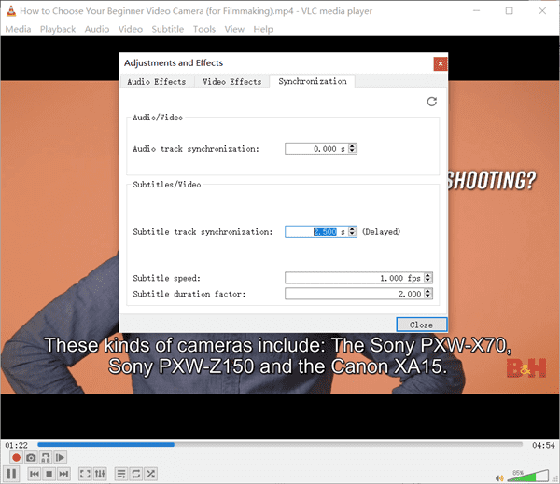Screen dimensions: 560x484
Task: Take a snapshot with the camera icon
Action: pos(31,457)
